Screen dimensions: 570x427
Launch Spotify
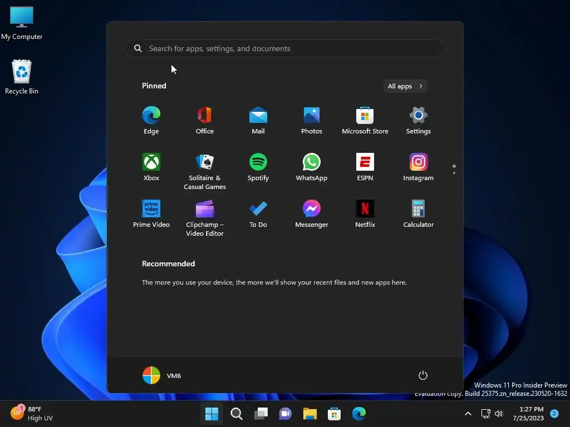[258, 167]
